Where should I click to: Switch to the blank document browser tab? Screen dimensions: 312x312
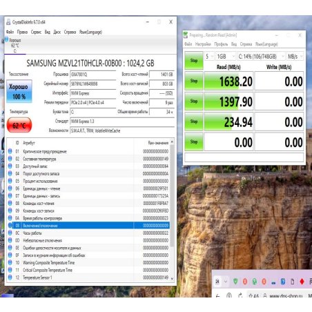coord(293,281)
